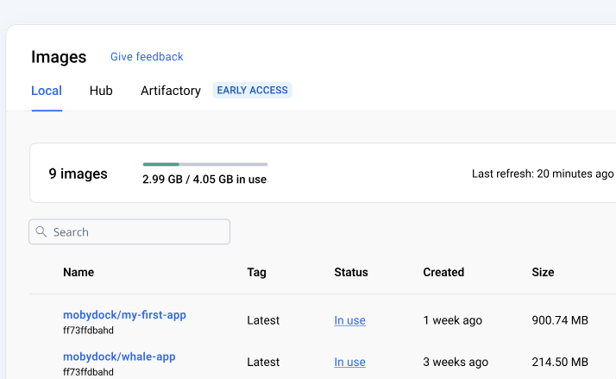Sort by the Status column header
616x379 pixels.
click(x=351, y=272)
